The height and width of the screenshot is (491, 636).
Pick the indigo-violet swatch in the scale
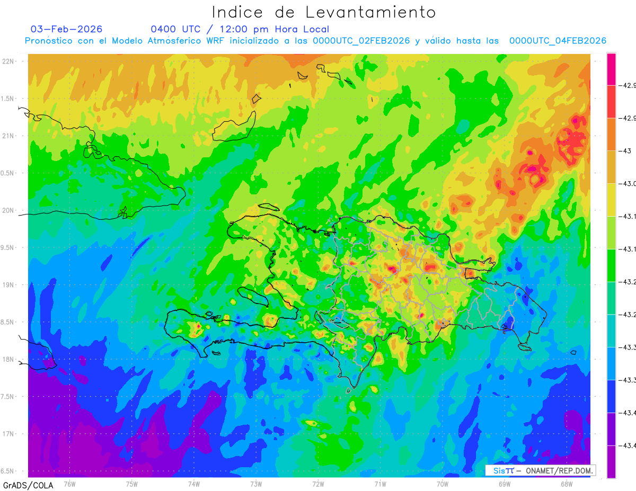[x=611, y=430]
